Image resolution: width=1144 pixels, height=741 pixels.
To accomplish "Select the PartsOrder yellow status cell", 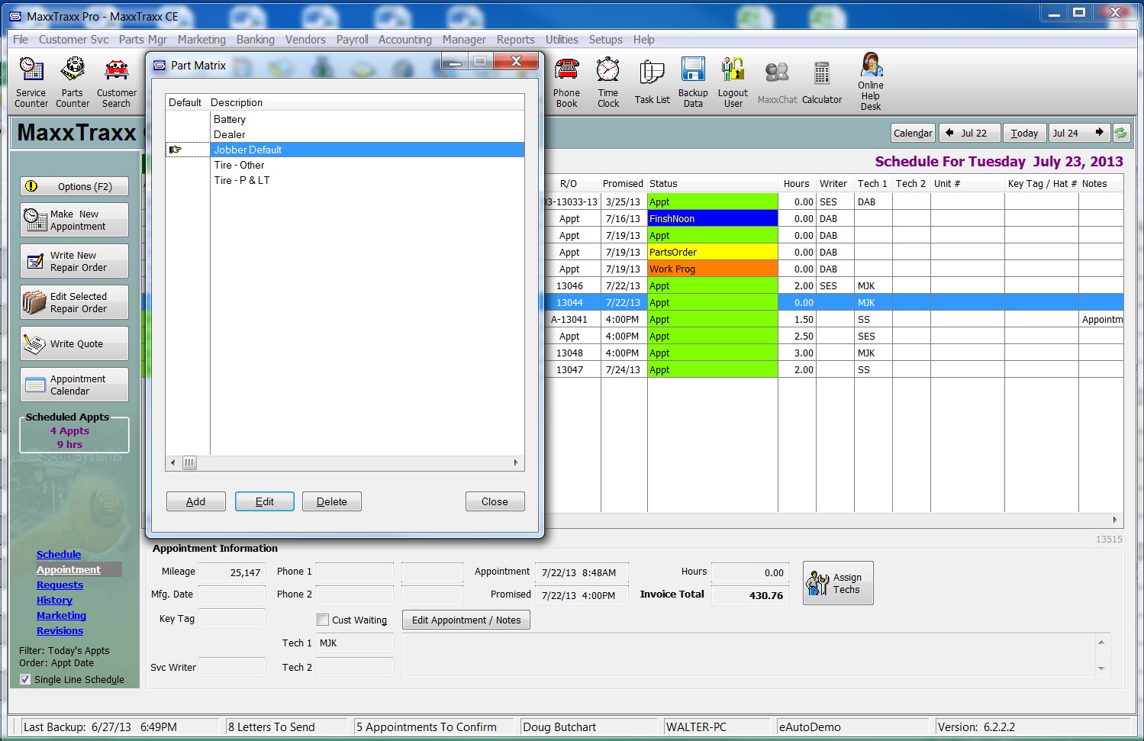I will 713,253.
